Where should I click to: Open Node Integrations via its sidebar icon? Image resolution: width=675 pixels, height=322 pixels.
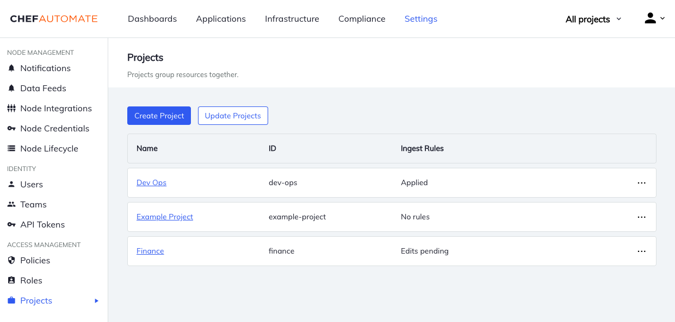tap(11, 108)
